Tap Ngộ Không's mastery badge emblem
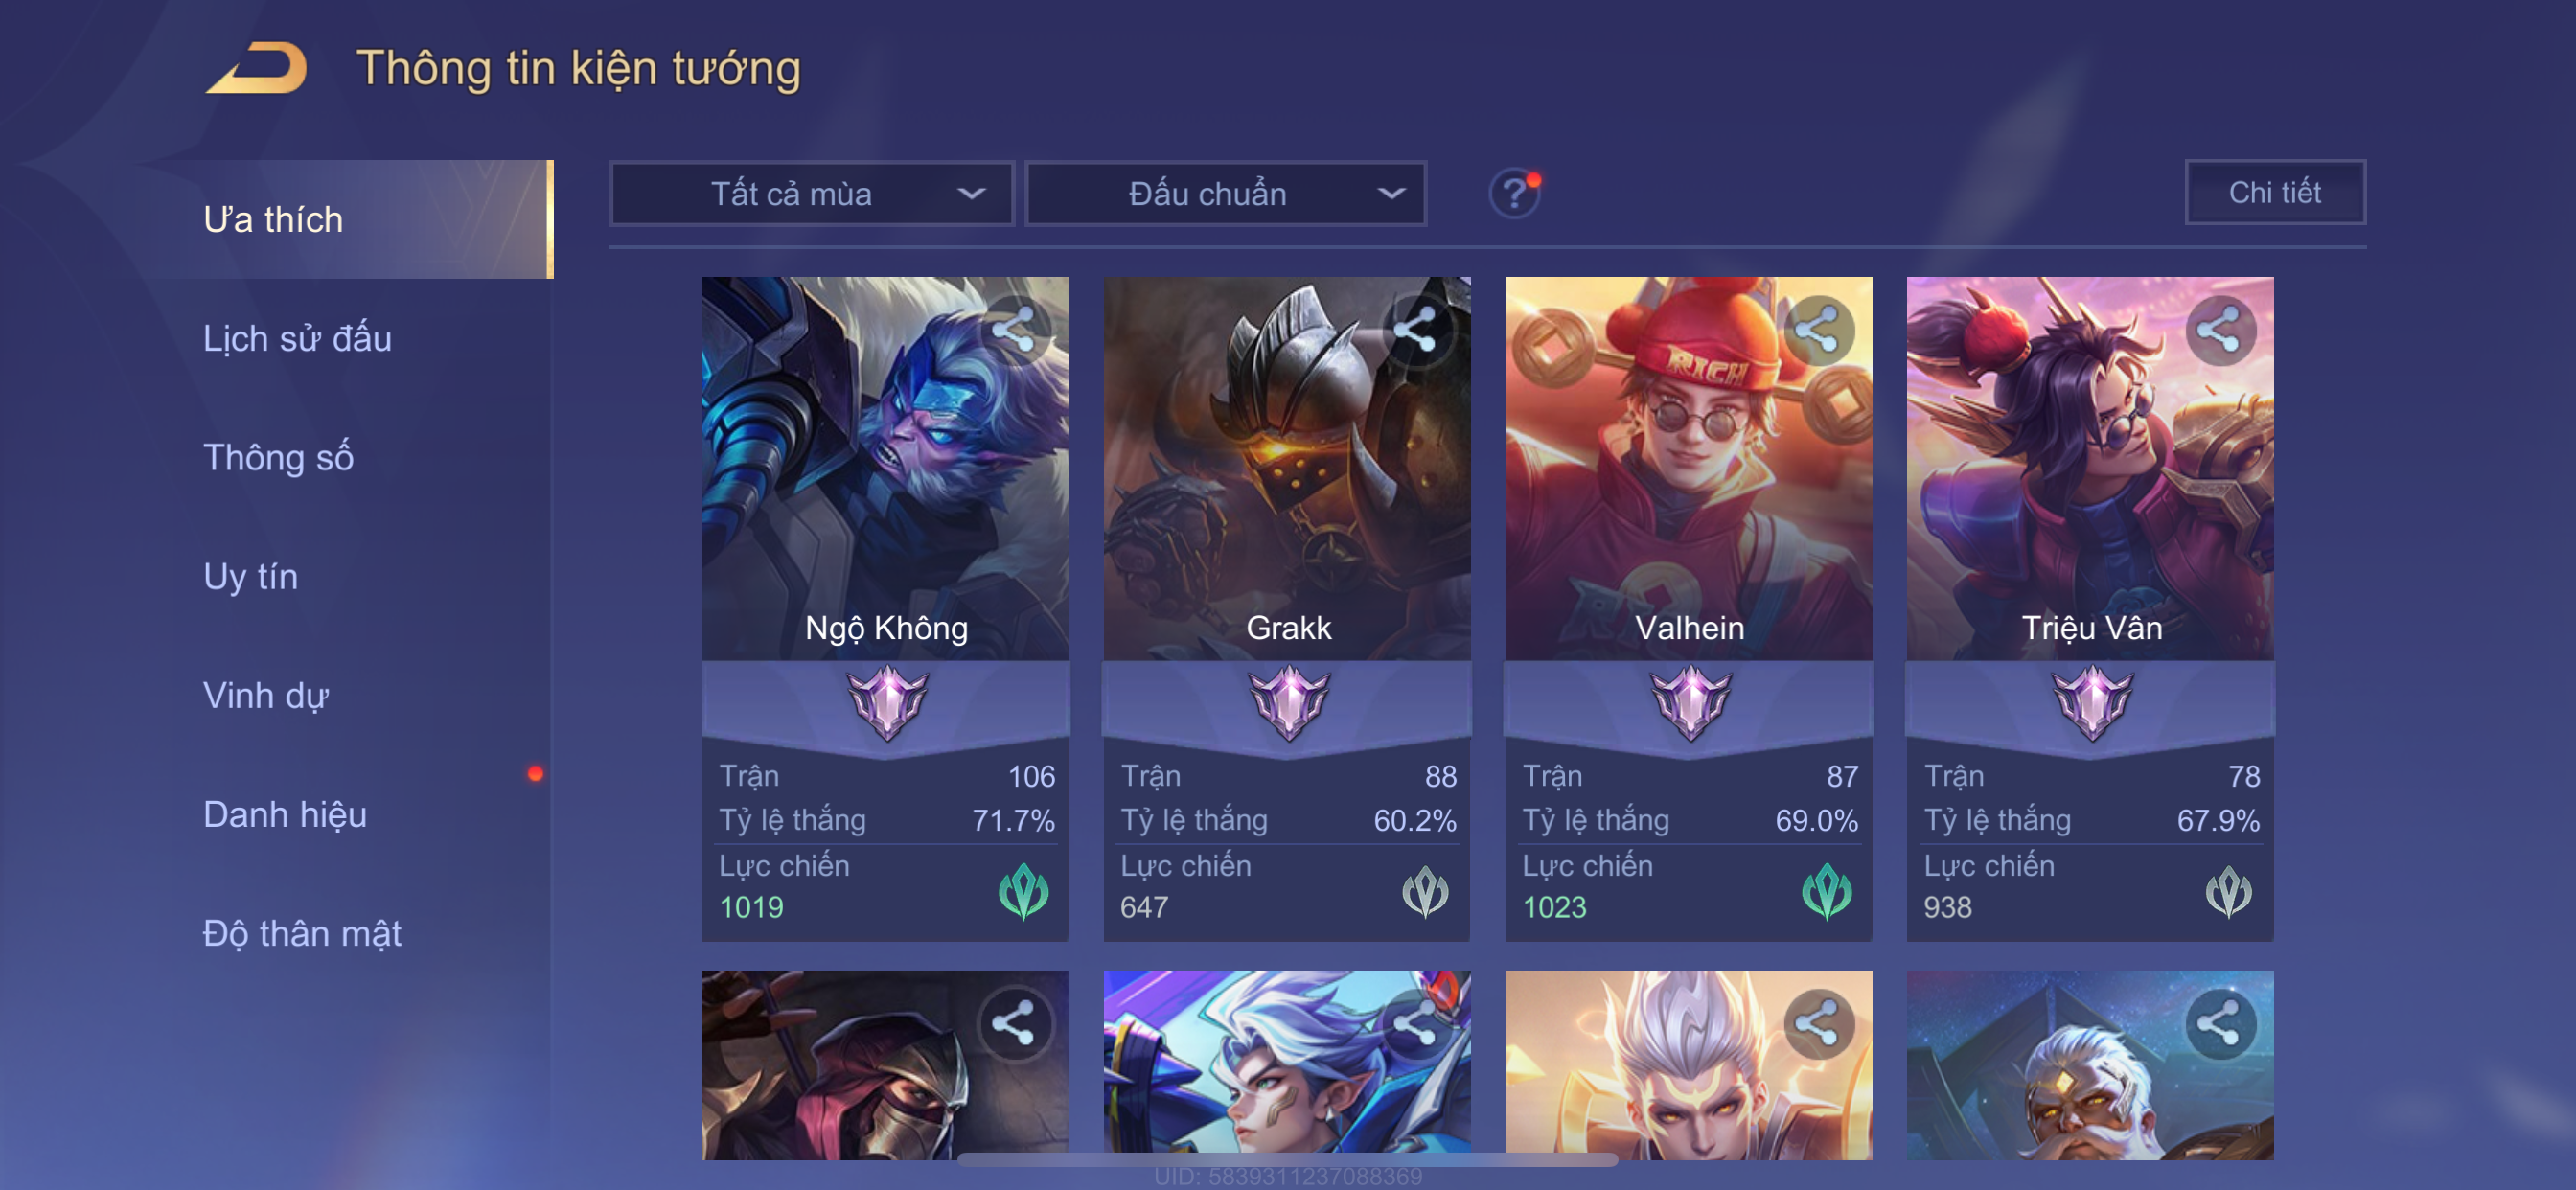This screenshot has height=1190, width=2576. [x=887, y=702]
